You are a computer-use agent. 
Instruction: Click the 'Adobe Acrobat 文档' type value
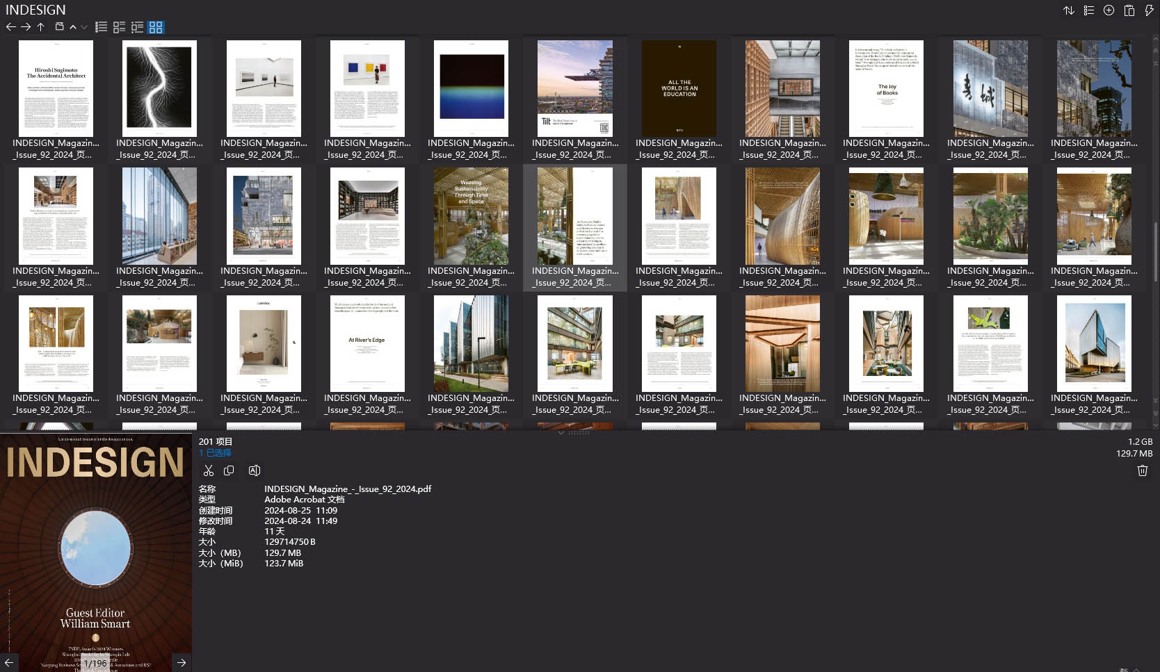(304, 499)
